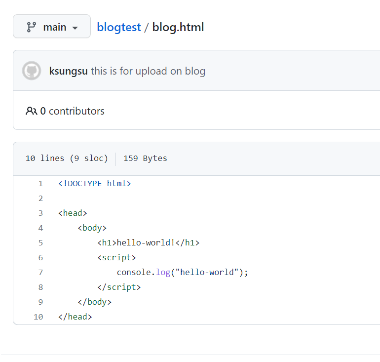Click the ksungsu avatar image
The image size is (380, 362).
coord(32,71)
